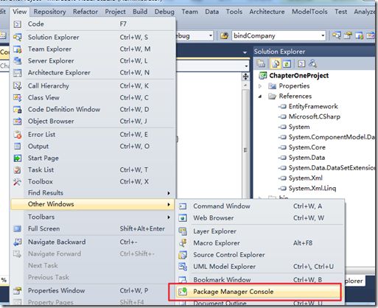Click the Solution Explorer icon in View menu

pos(17,37)
